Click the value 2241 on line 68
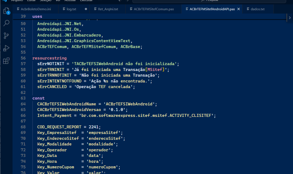The image size is (293, 174). (x=93, y=127)
